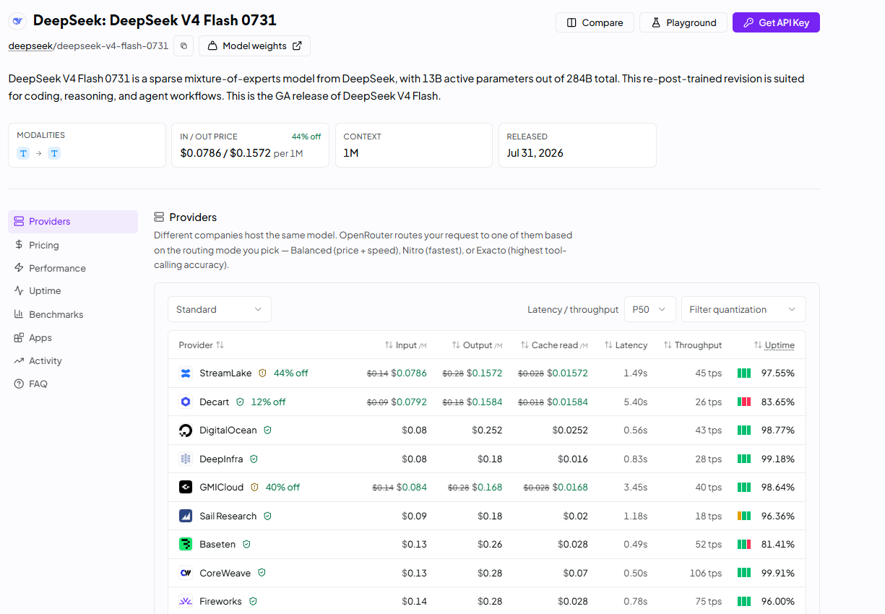Sort by Cache read column
Viewport: 885px width, 614px height.
554,345
